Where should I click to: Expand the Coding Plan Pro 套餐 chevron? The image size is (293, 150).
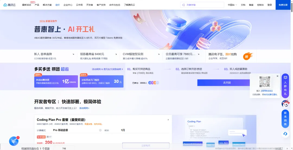168,120
